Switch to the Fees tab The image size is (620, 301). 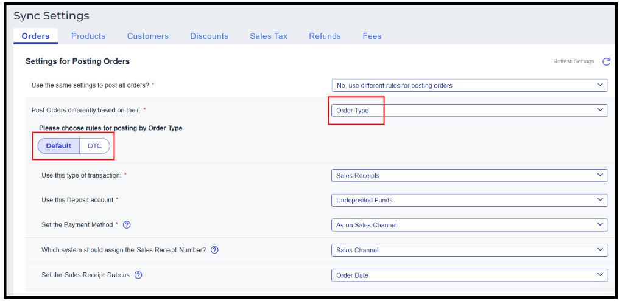click(x=372, y=36)
